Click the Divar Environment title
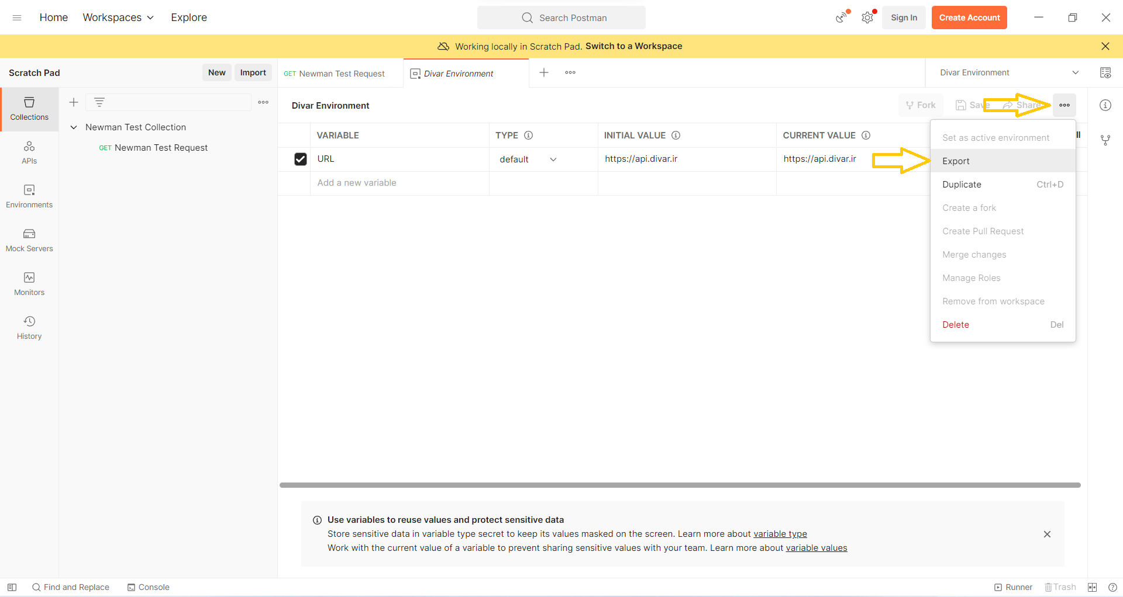Viewport: 1123px width, 597px height. tap(330, 106)
